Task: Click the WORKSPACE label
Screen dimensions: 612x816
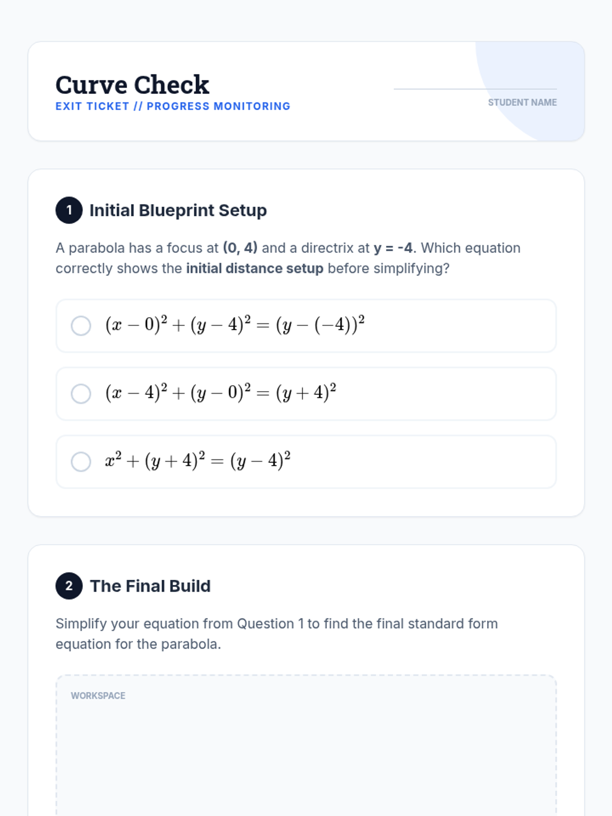Action: [98, 696]
